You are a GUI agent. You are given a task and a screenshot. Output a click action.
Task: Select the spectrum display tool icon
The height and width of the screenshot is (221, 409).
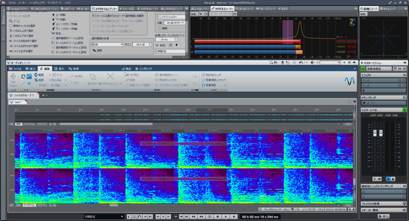tap(29, 77)
